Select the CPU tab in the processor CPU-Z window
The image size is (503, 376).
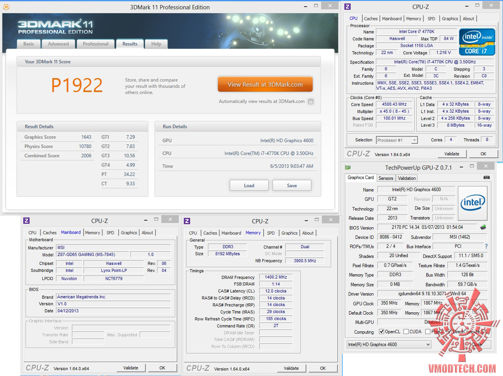pyautogui.click(x=353, y=18)
